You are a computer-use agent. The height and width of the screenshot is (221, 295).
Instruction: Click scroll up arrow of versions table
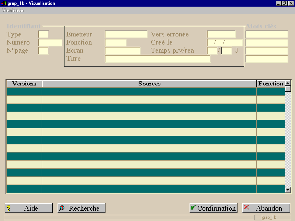288,83
